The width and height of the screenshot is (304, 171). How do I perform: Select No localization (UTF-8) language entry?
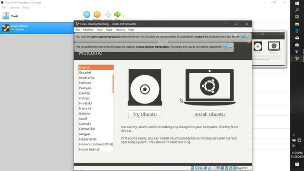click(x=96, y=144)
